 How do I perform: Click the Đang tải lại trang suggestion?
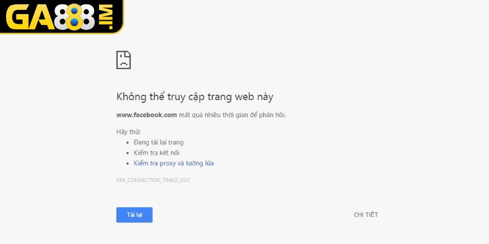tap(158, 143)
